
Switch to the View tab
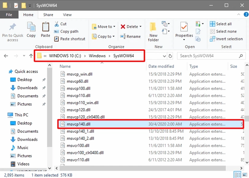coord(67,15)
